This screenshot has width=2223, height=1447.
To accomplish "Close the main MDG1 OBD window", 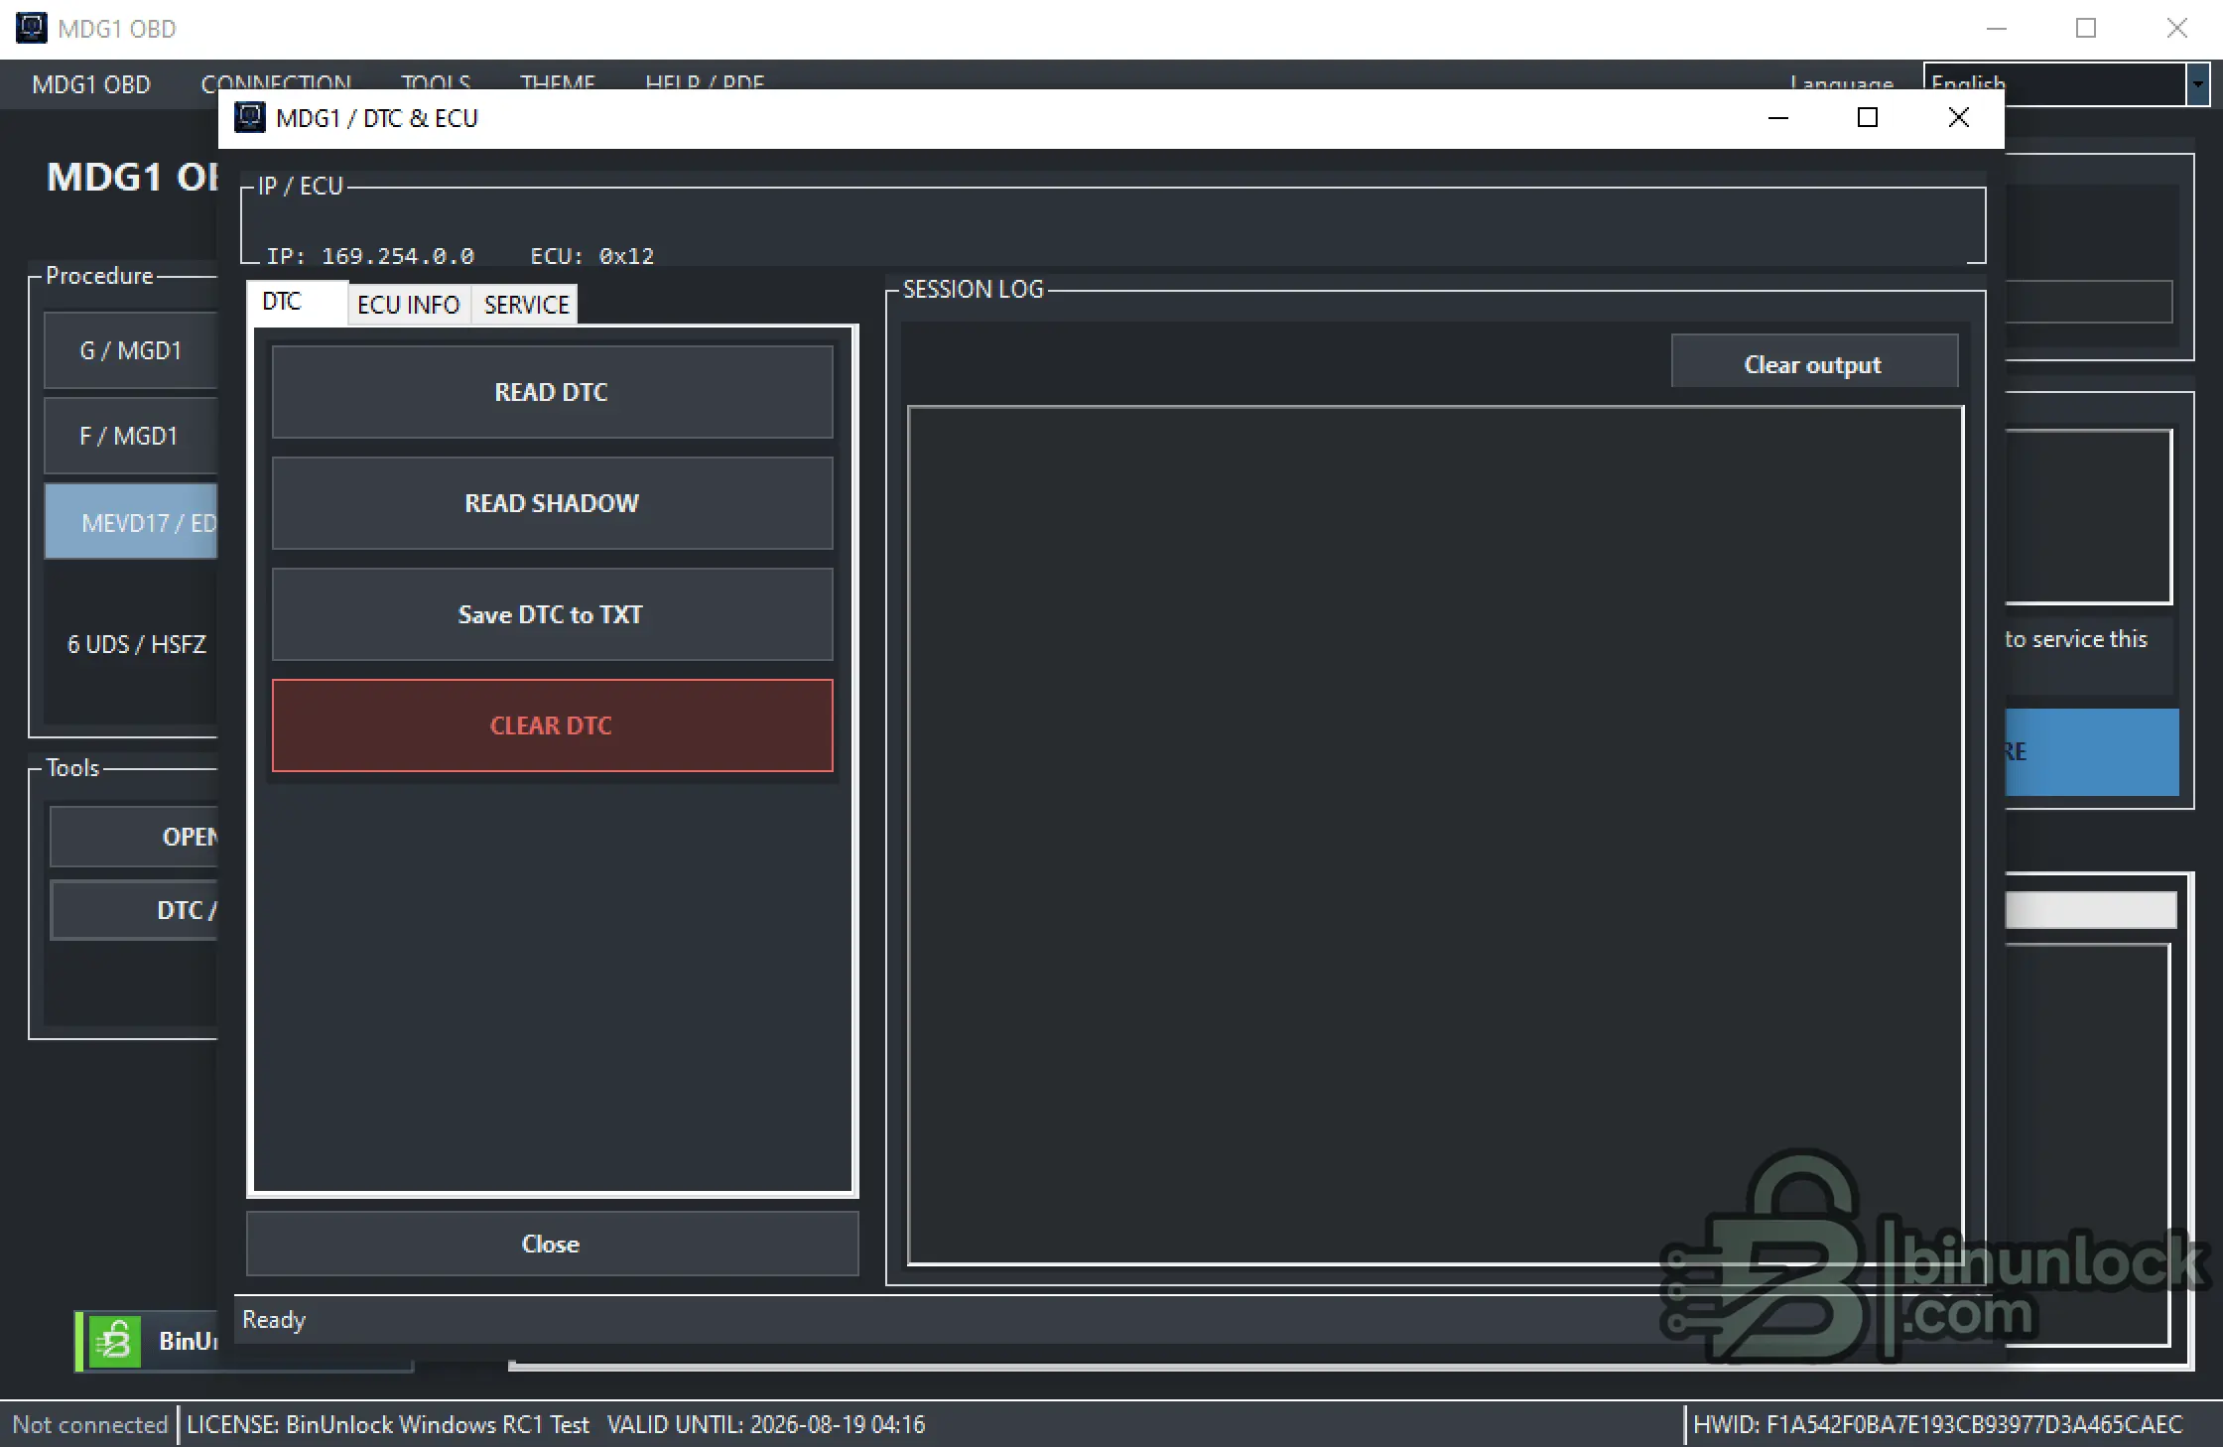I will pyautogui.click(x=2176, y=29).
